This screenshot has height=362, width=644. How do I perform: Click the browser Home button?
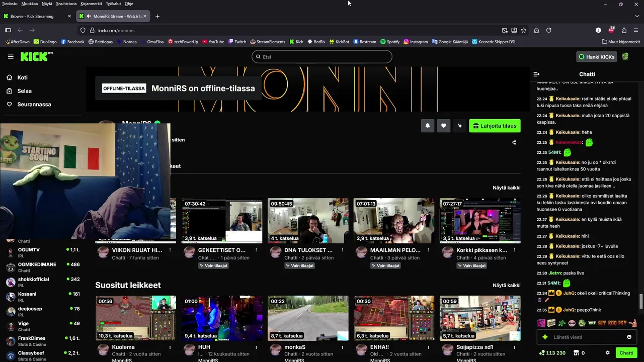[x=536, y=30]
